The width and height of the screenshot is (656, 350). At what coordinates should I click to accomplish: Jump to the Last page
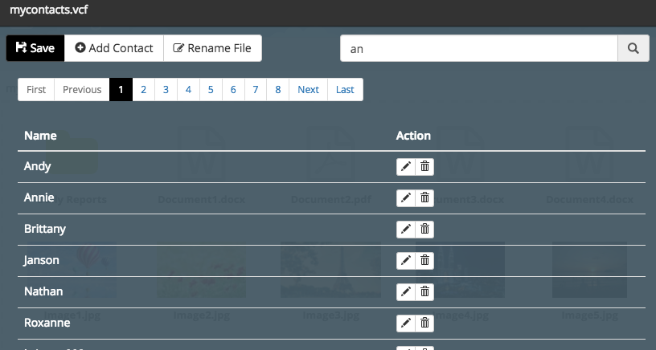click(345, 90)
